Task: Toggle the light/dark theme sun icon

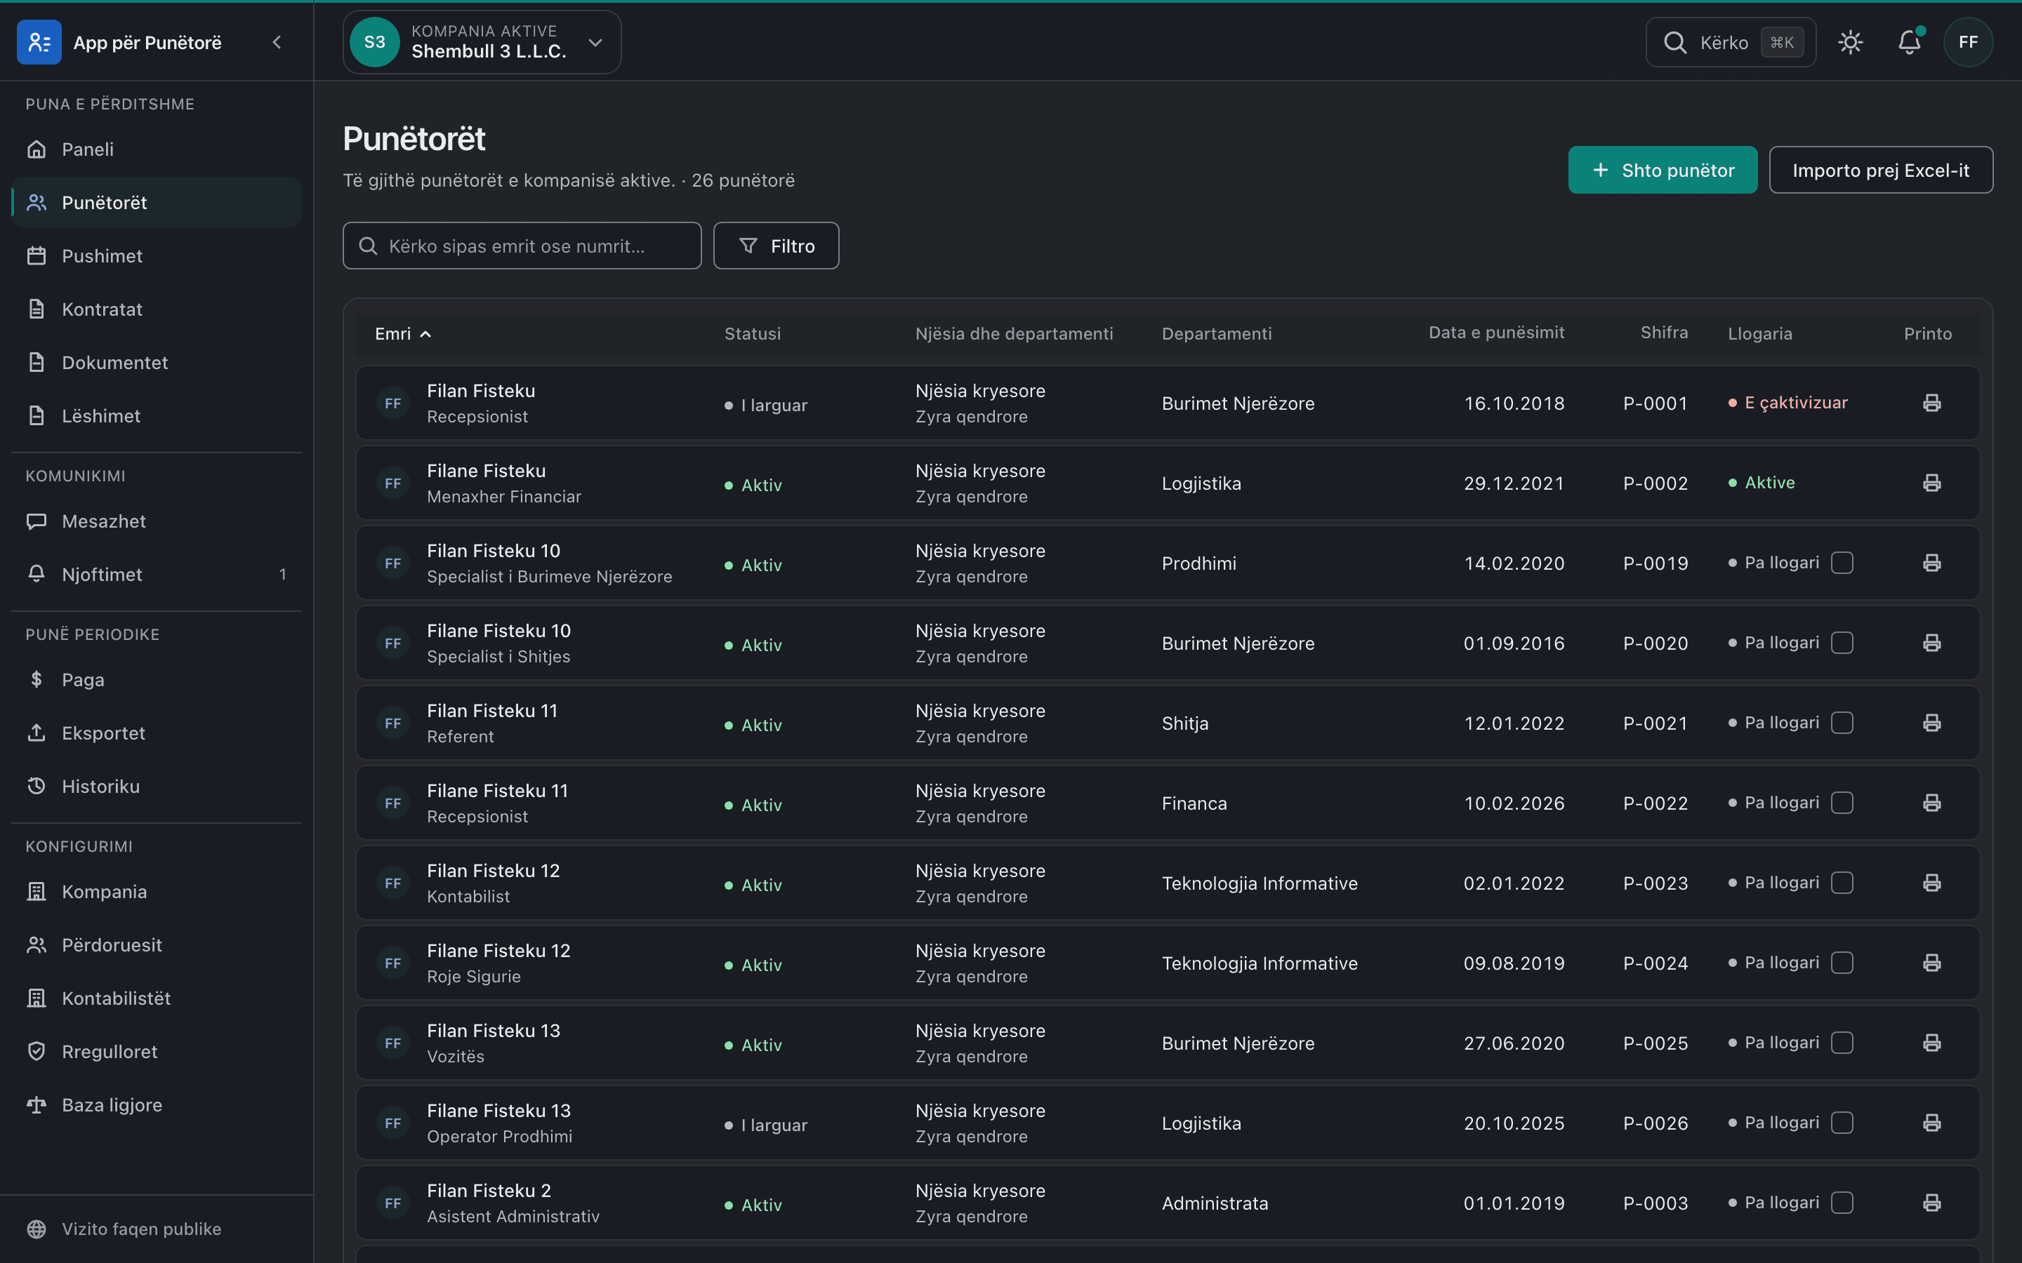Action: coord(1851,42)
